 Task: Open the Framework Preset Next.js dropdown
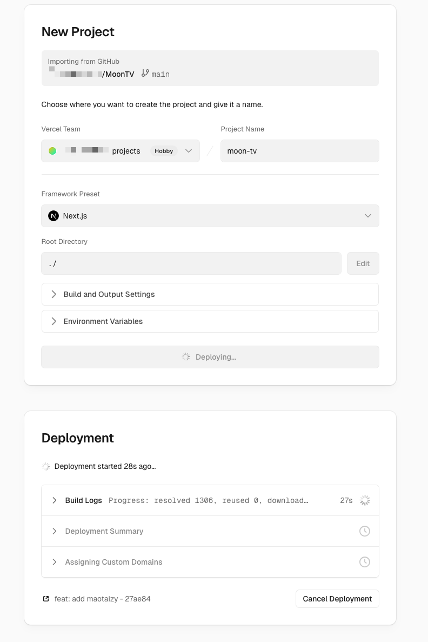tap(210, 216)
